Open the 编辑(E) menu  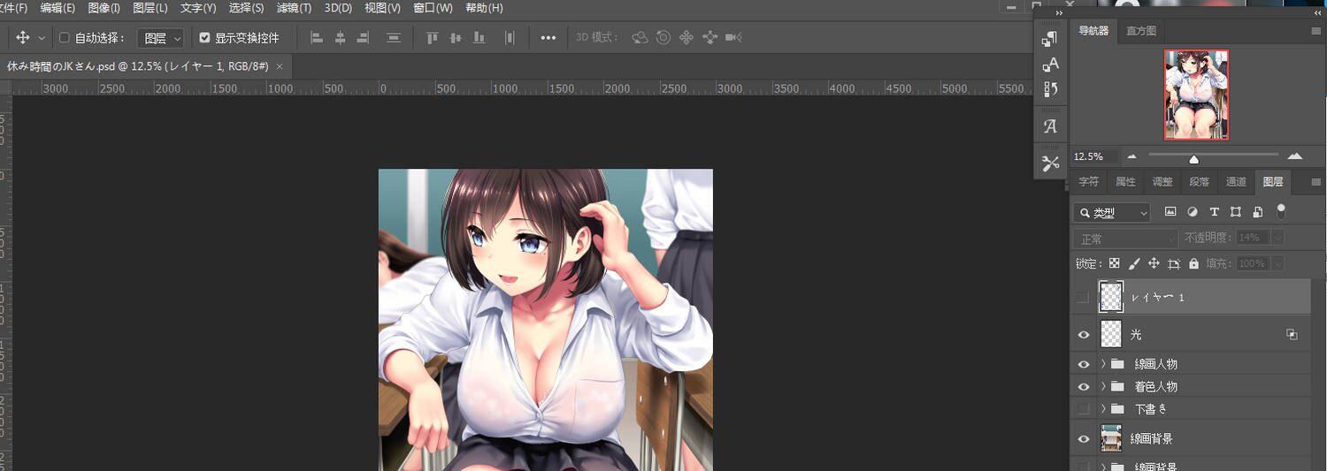click(x=58, y=8)
